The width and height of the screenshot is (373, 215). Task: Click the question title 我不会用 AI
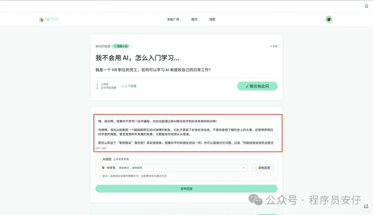(x=137, y=58)
